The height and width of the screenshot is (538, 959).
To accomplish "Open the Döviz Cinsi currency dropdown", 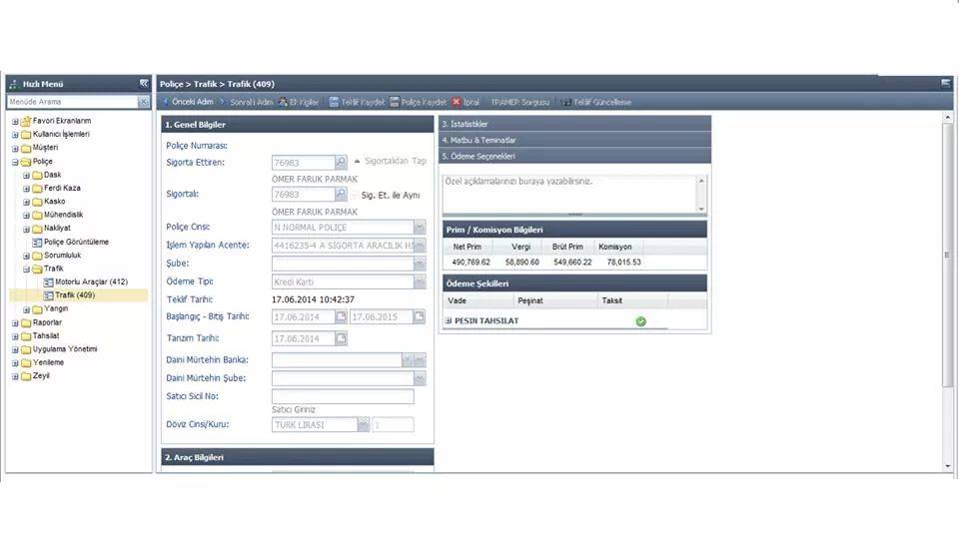I will coord(364,424).
